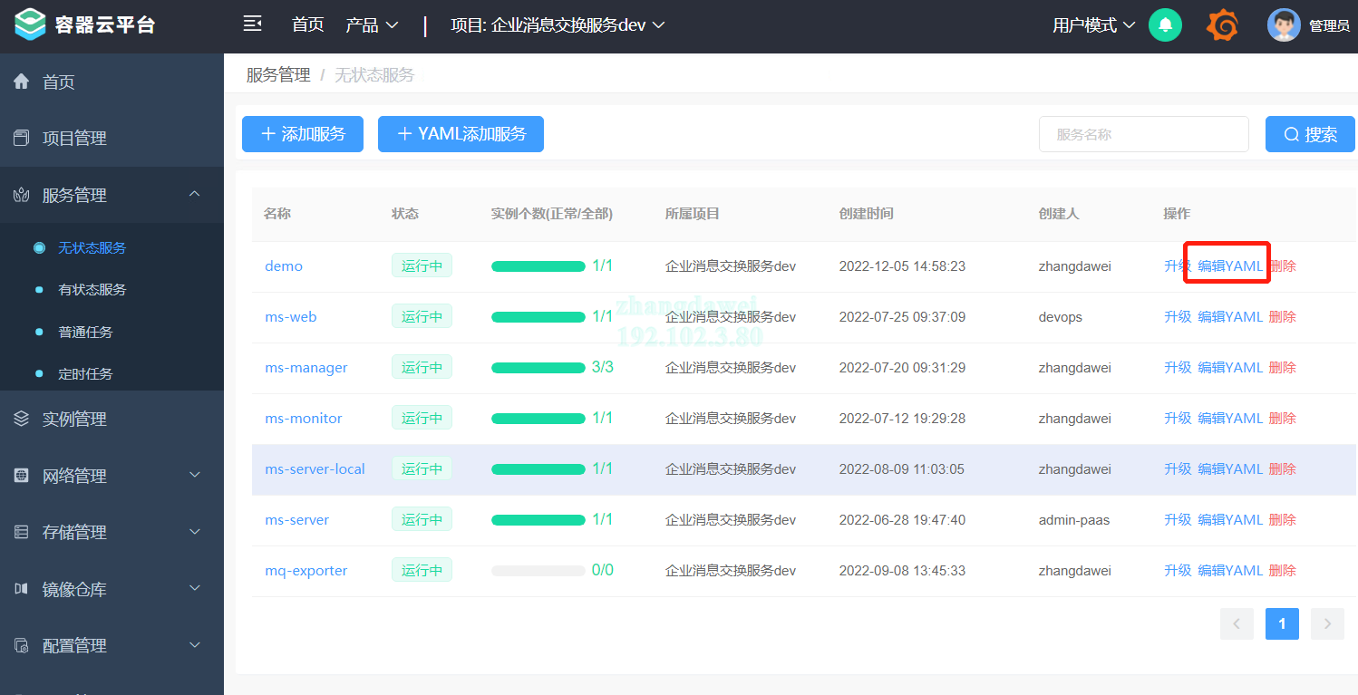Open the ms-server service link
Viewport: 1358px width, 695px height.
coord(296,520)
